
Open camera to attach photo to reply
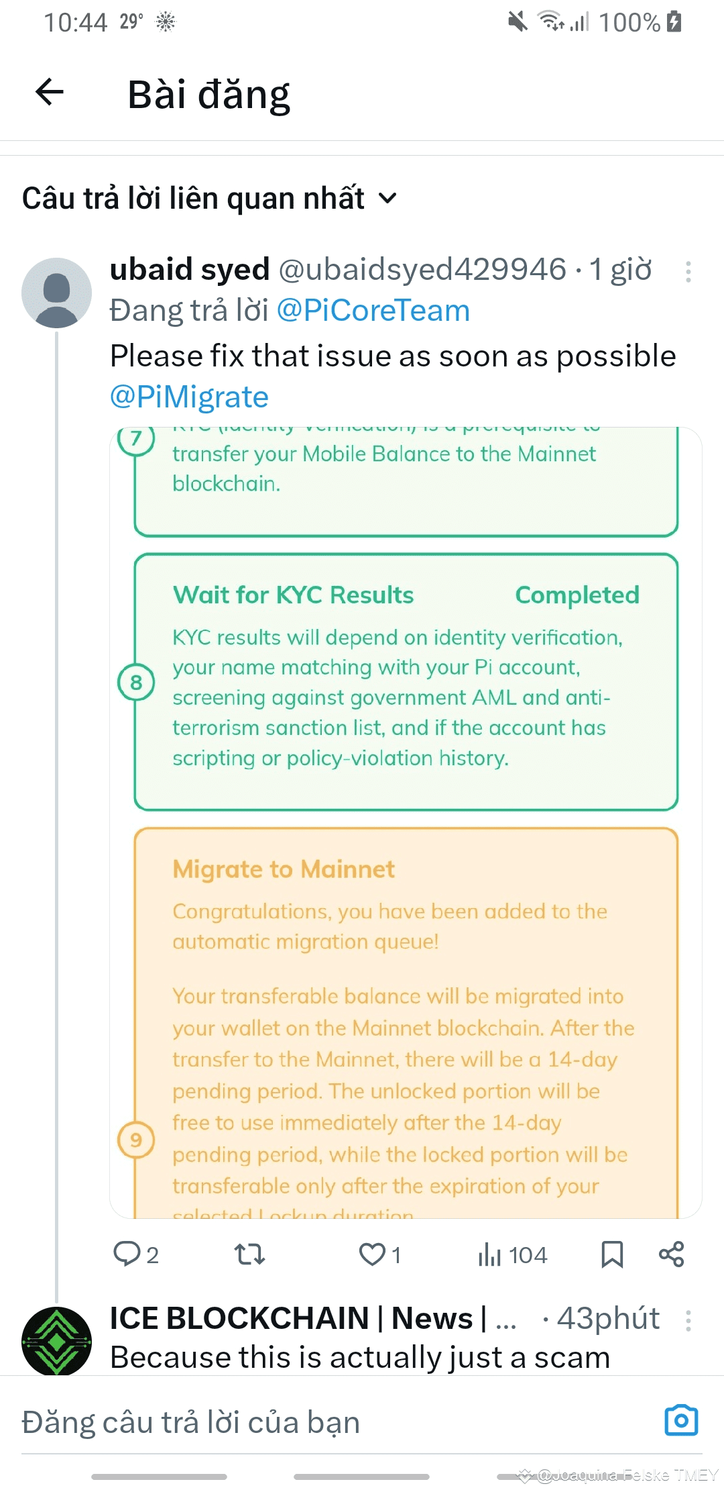[x=681, y=1420]
